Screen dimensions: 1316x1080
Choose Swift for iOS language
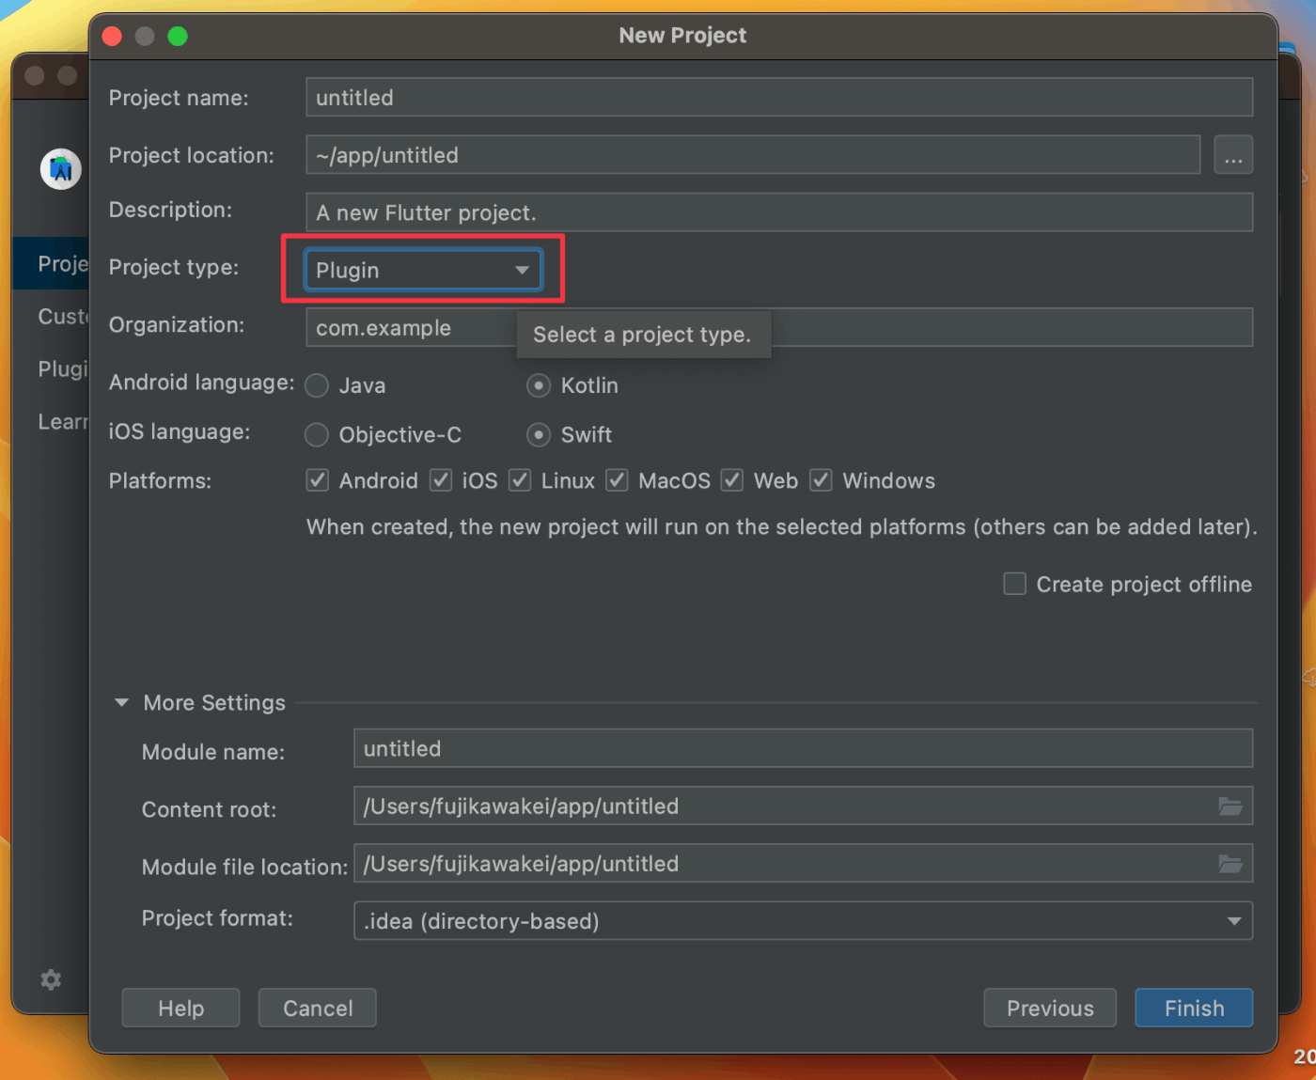pyautogui.click(x=539, y=434)
